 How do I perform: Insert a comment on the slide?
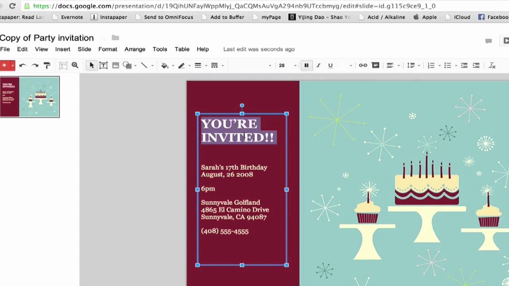pyautogui.click(x=375, y=65)
